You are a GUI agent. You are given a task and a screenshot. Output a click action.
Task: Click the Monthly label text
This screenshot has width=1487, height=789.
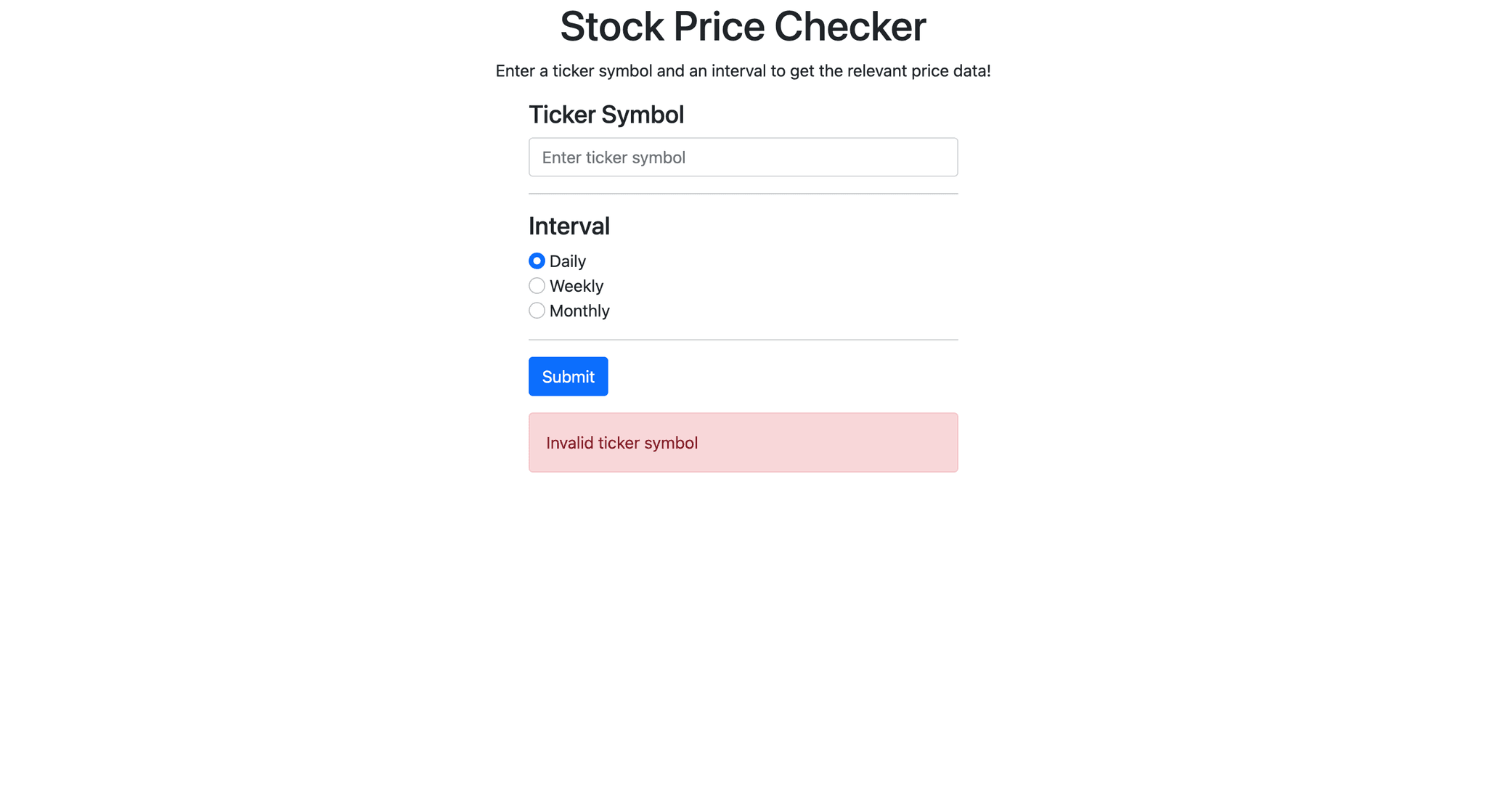(579, 310)
